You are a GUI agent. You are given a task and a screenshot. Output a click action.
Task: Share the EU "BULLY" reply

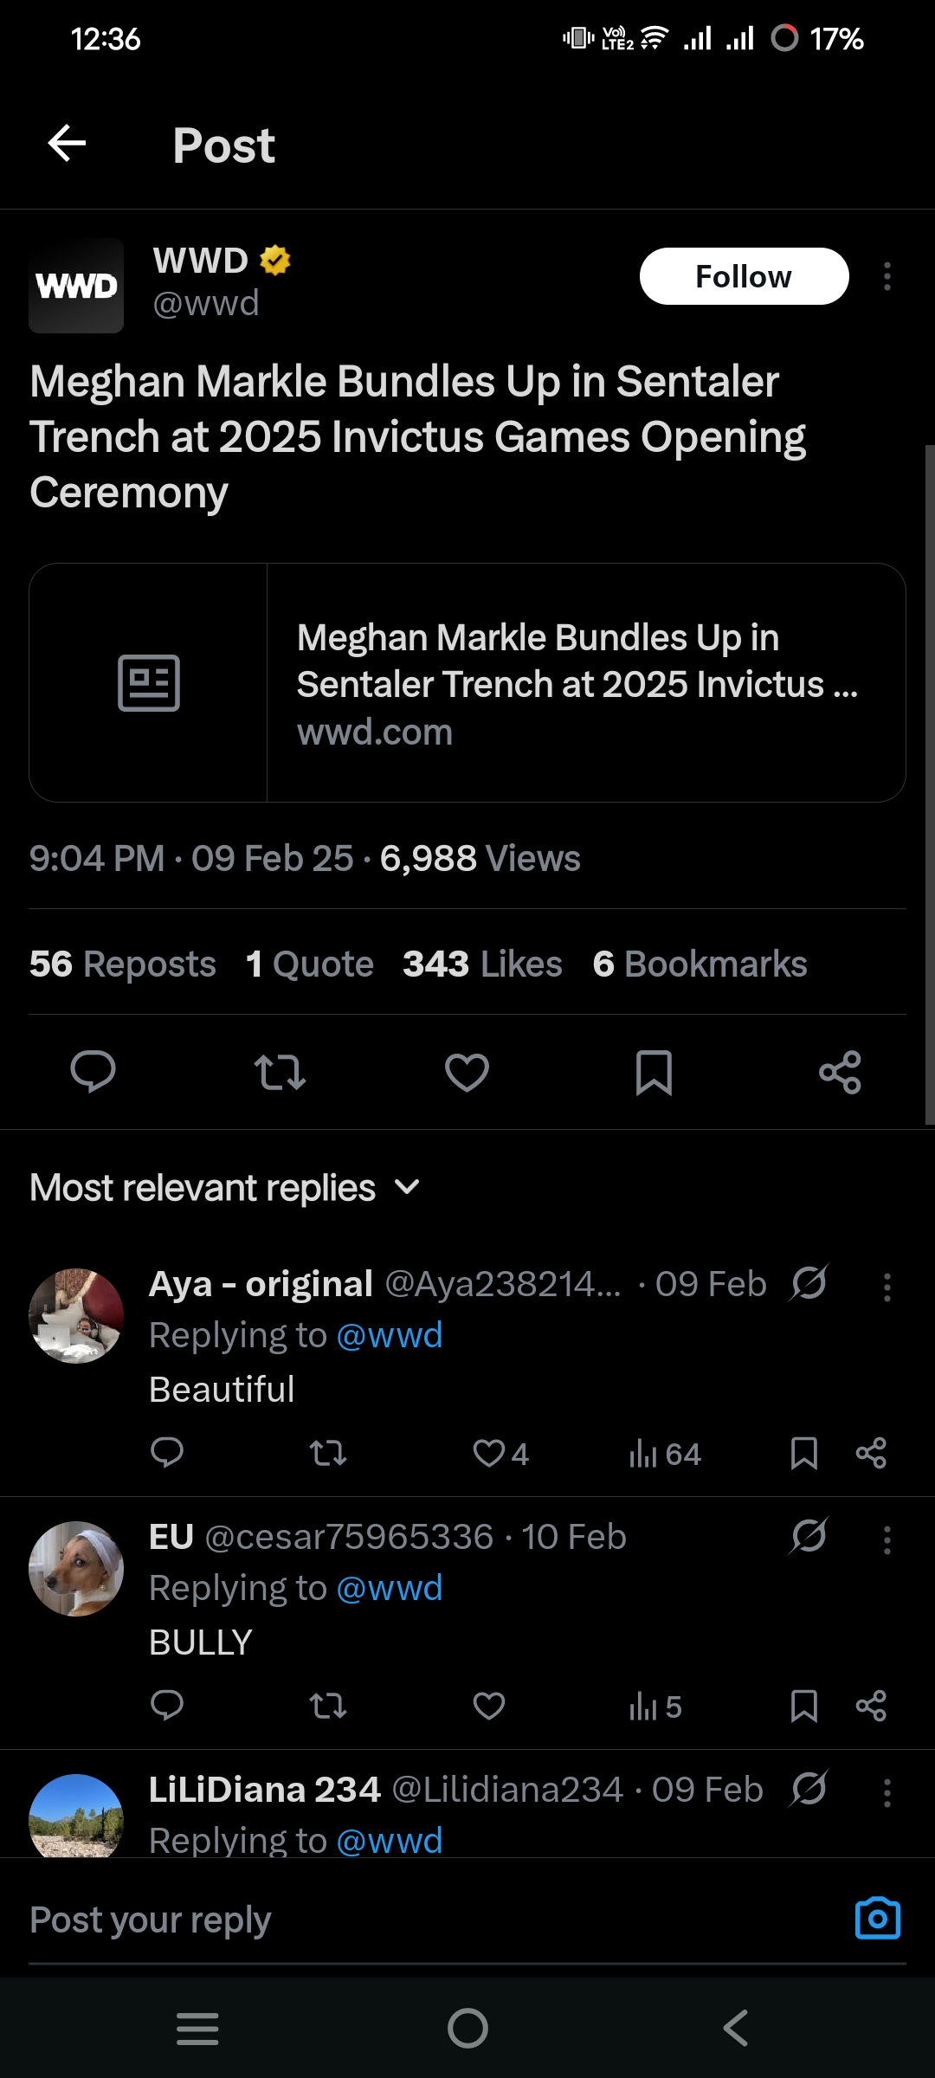[x=871, y=1706]
